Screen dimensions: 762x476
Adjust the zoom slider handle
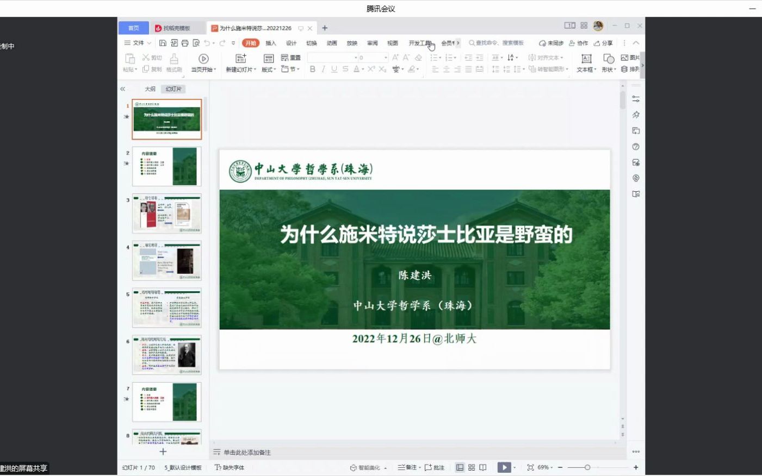pyautogui.click(x=587, y=467)
